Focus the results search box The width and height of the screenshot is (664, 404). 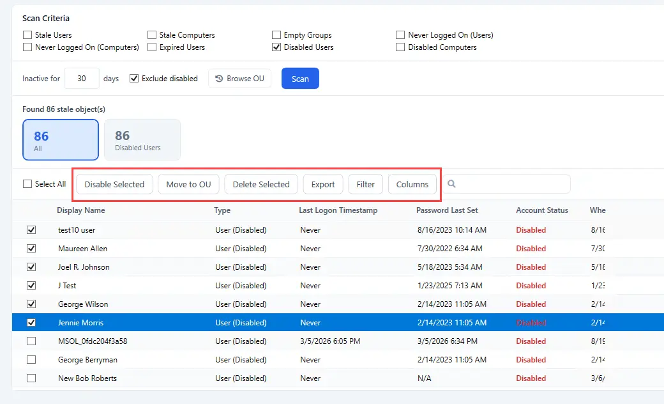506,184
